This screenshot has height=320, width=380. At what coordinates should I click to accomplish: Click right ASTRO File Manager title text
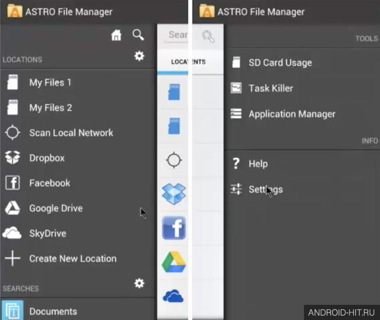click(x=261, y=11)
